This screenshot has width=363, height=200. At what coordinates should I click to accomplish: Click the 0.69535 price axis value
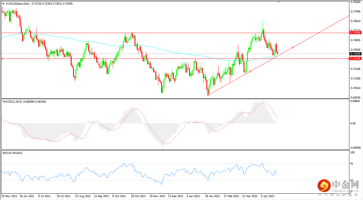click(355, 98)
